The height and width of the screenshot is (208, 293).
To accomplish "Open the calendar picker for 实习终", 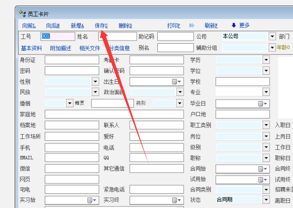I will coord(176,200).
